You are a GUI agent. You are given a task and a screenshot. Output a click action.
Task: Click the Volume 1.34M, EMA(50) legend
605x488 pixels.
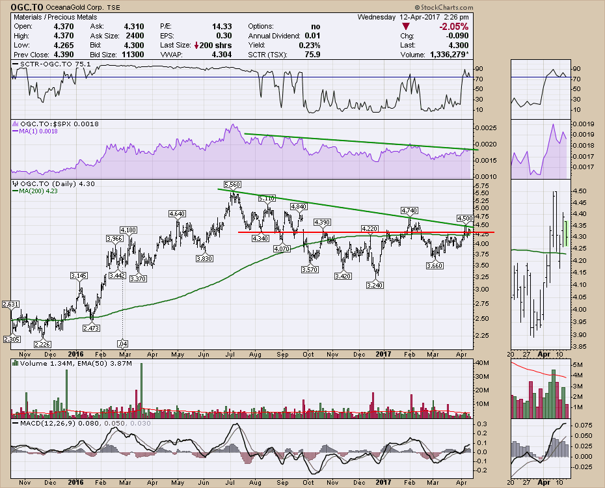coord(73,363)
